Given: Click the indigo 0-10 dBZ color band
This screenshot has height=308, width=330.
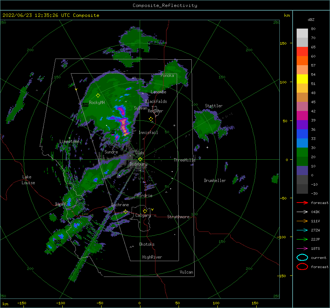Looking at the screenshot, I should (302, 170).
